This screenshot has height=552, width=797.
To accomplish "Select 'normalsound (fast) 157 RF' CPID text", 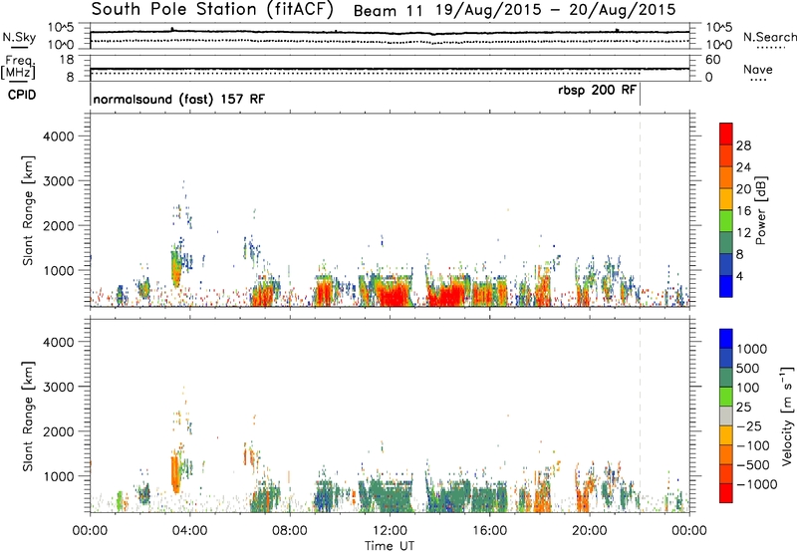I will click(179, 99).
